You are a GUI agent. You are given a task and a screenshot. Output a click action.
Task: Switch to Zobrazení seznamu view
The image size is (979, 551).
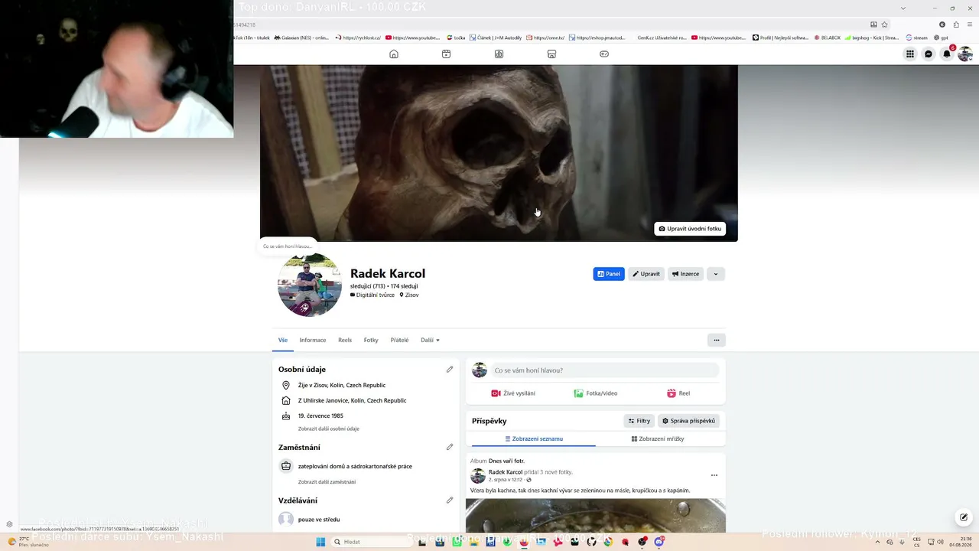click(534, 439)
